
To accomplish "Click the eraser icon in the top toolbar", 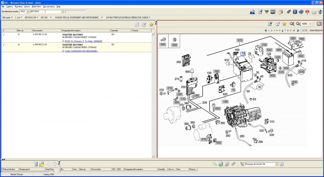I will (288, 12).
